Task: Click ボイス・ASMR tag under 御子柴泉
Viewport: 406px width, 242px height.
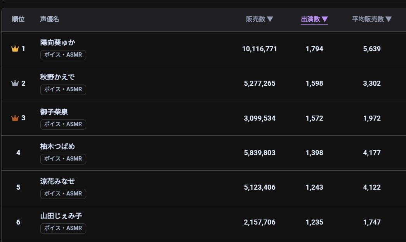Action: (x=63, y=124)
